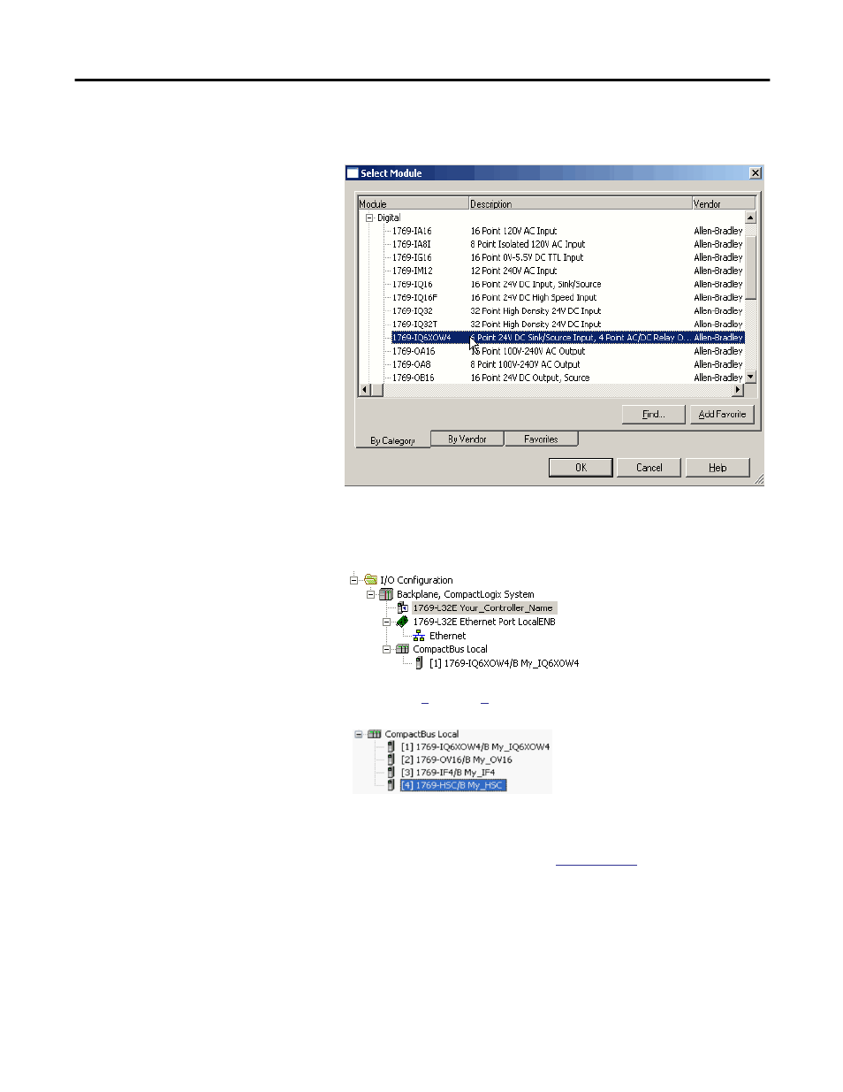Collapse CompactBus Local in I/O Configuration tree
843x1092 pixels.
pyautogui.click(x=386, y=649)
